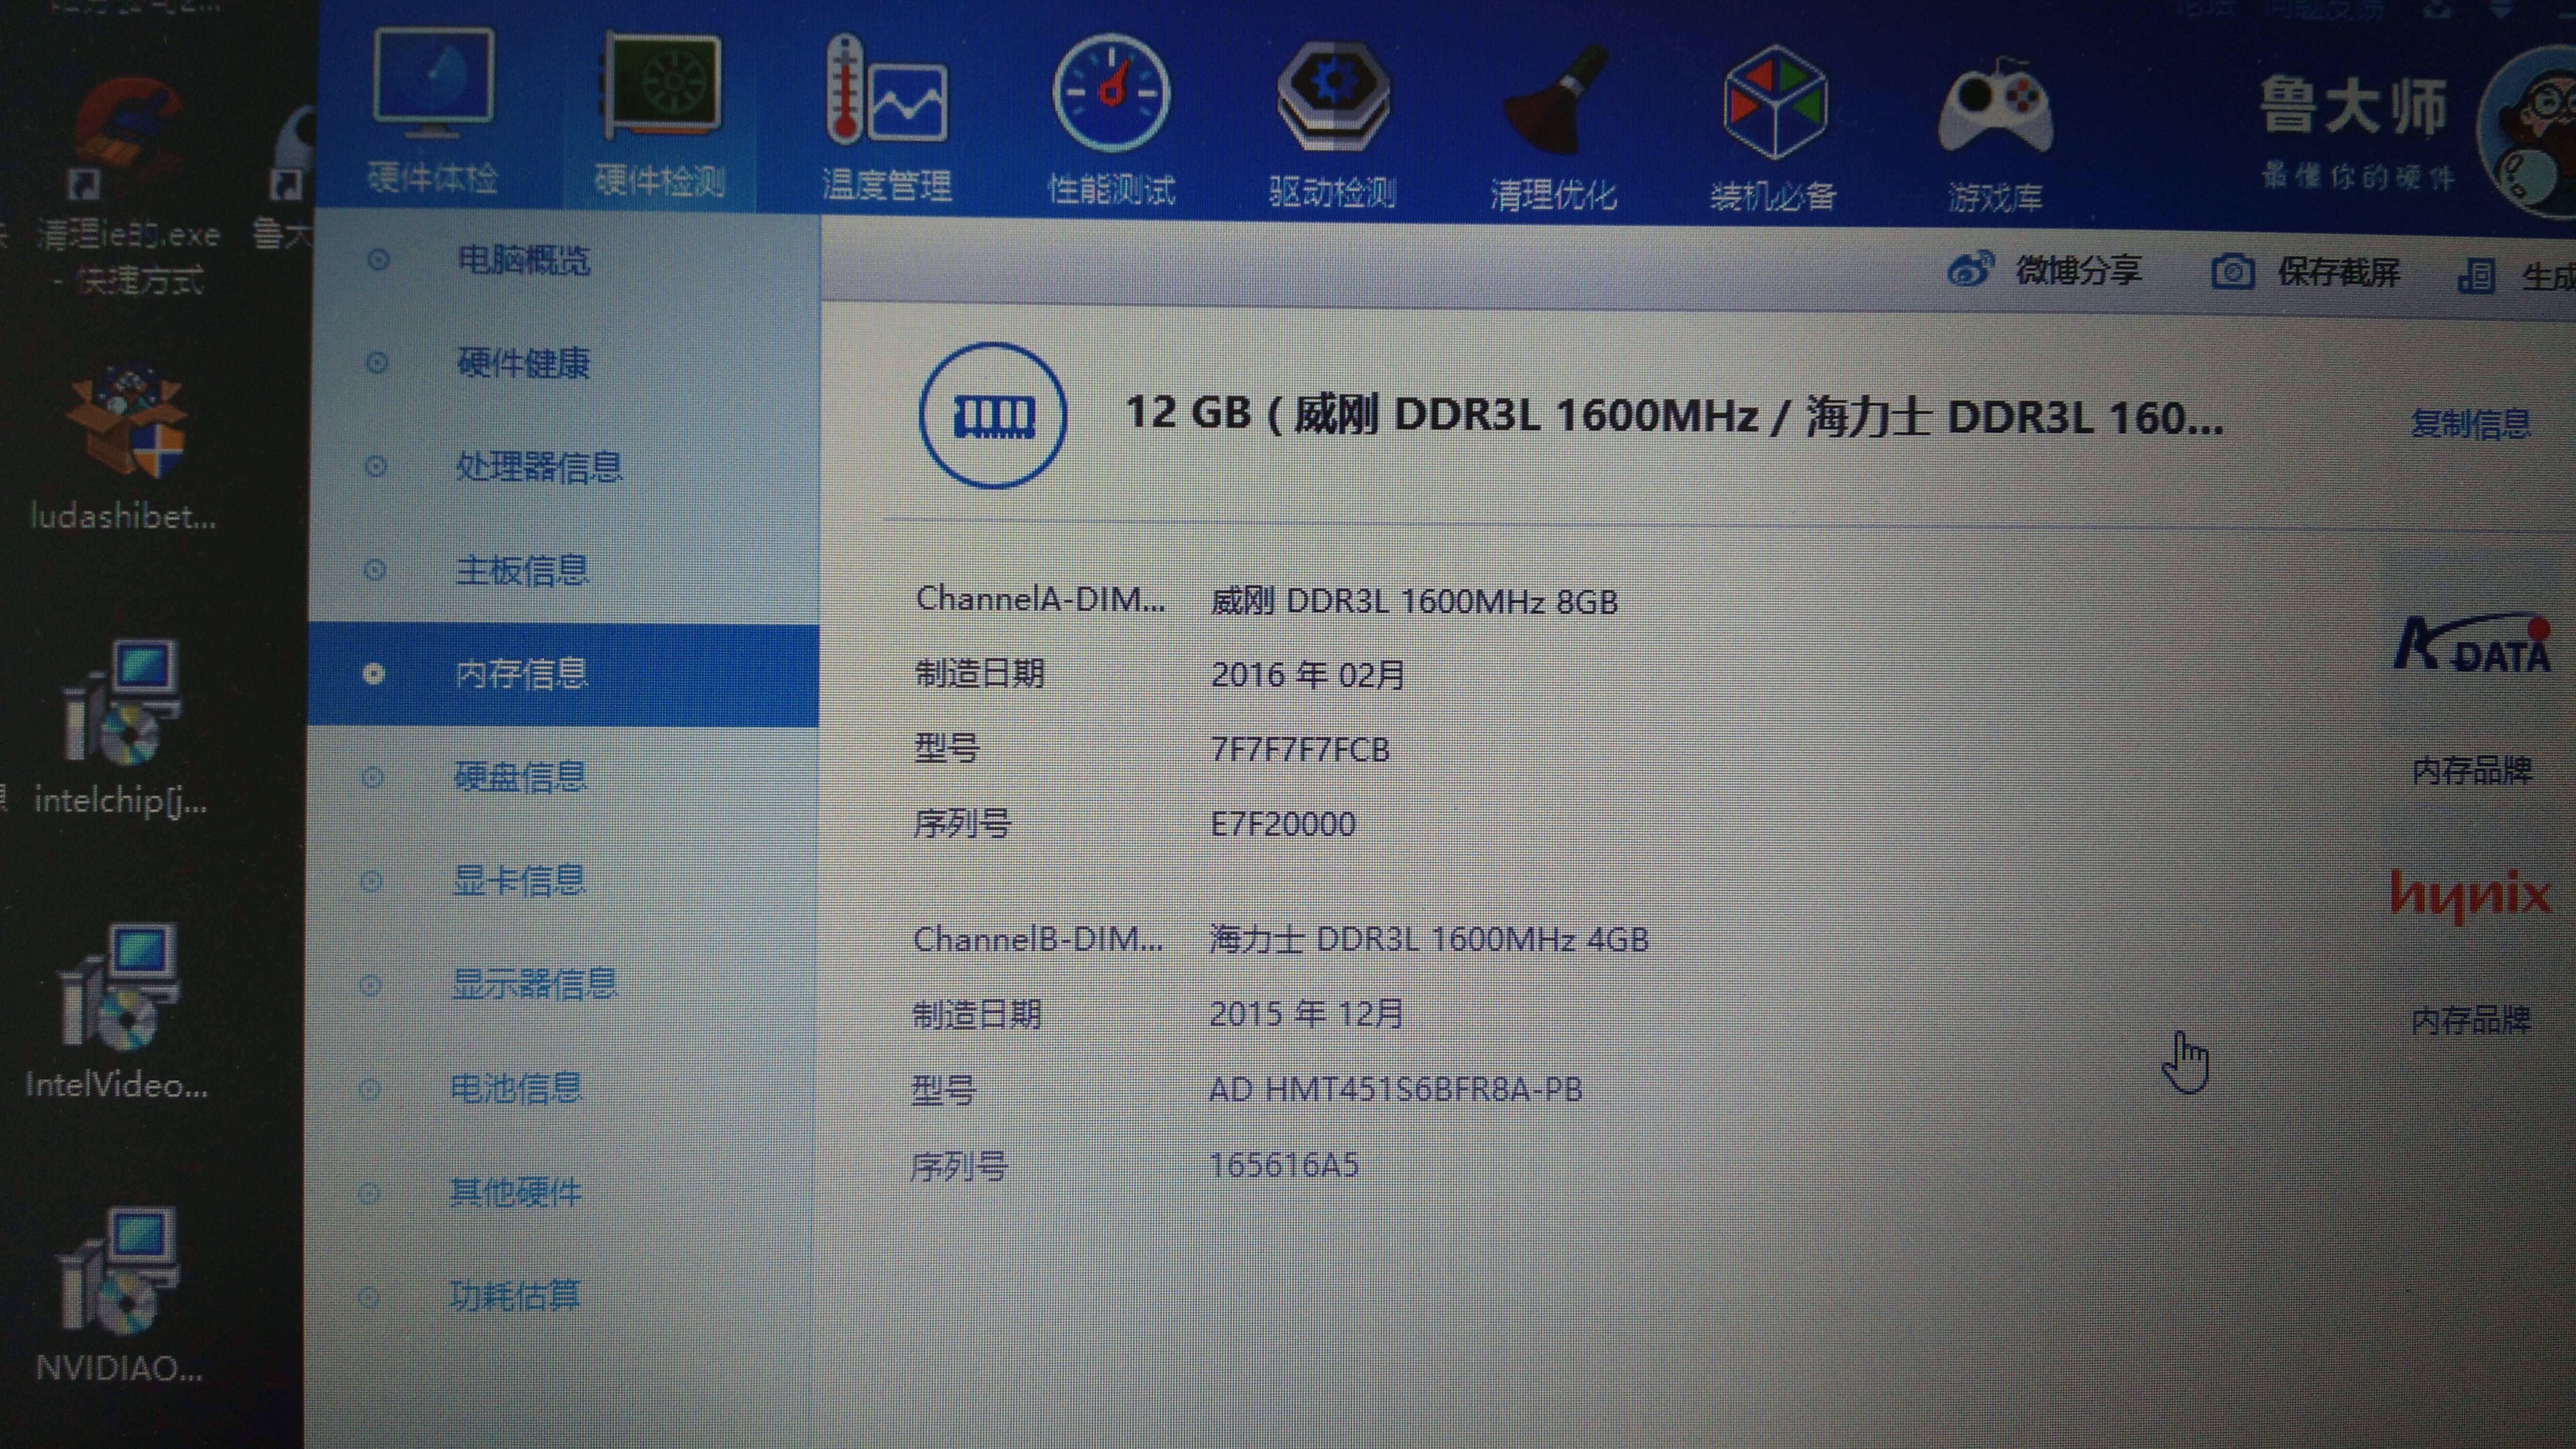
Task: Click the ADATA brand logo
Action: click(x=2472, y=643)
